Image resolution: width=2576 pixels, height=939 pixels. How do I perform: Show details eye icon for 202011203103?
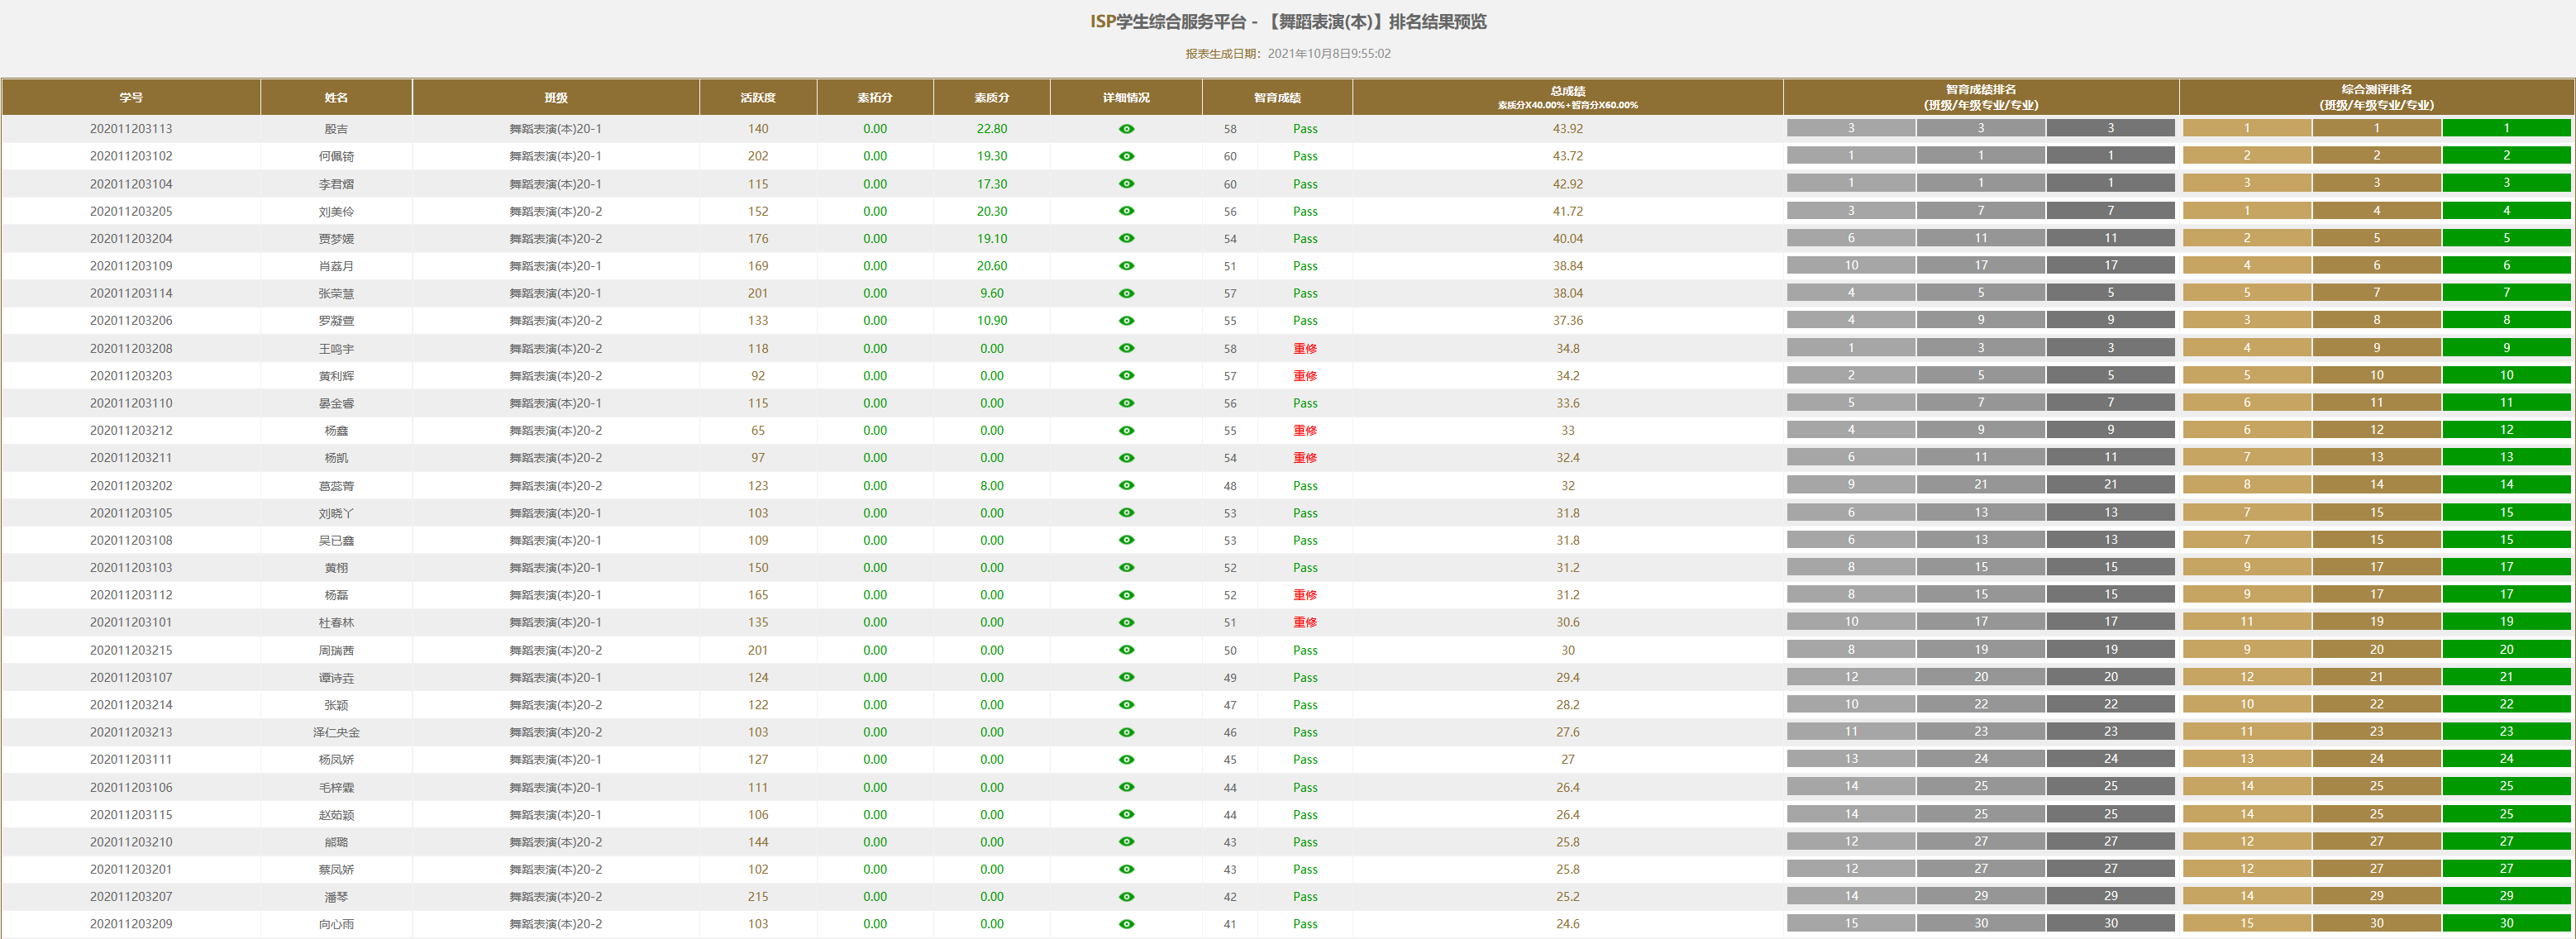1126,567
